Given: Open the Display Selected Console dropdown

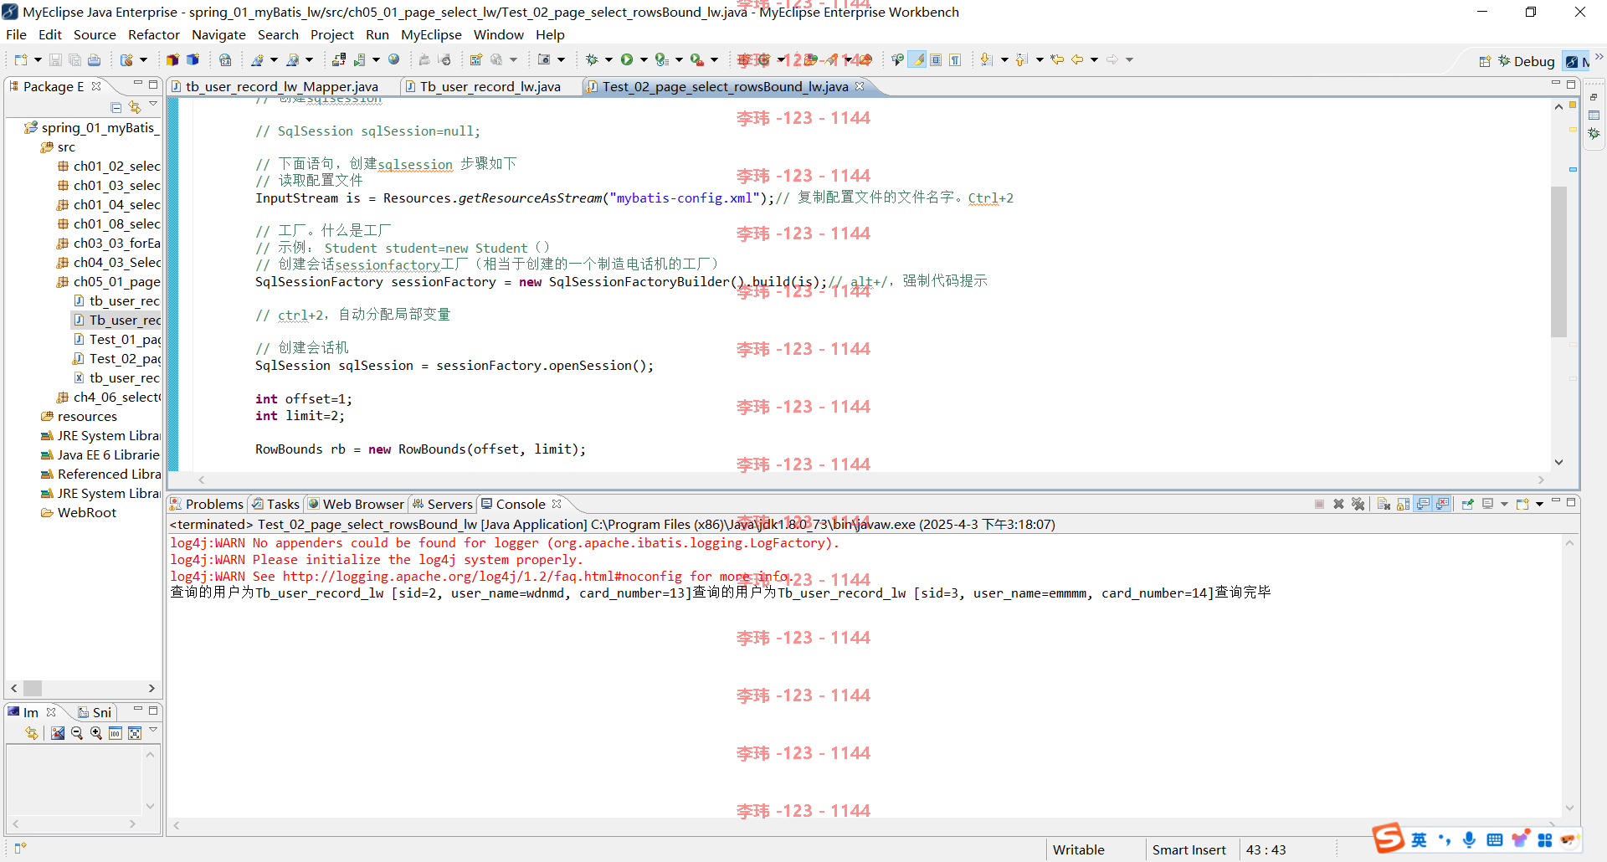Looking at the screenshot, I should coord(1503,504).
